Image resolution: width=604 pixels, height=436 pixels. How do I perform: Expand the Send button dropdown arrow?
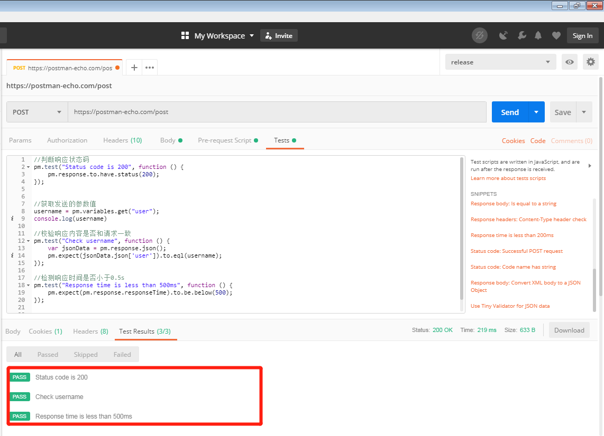[x=536, y=112]
